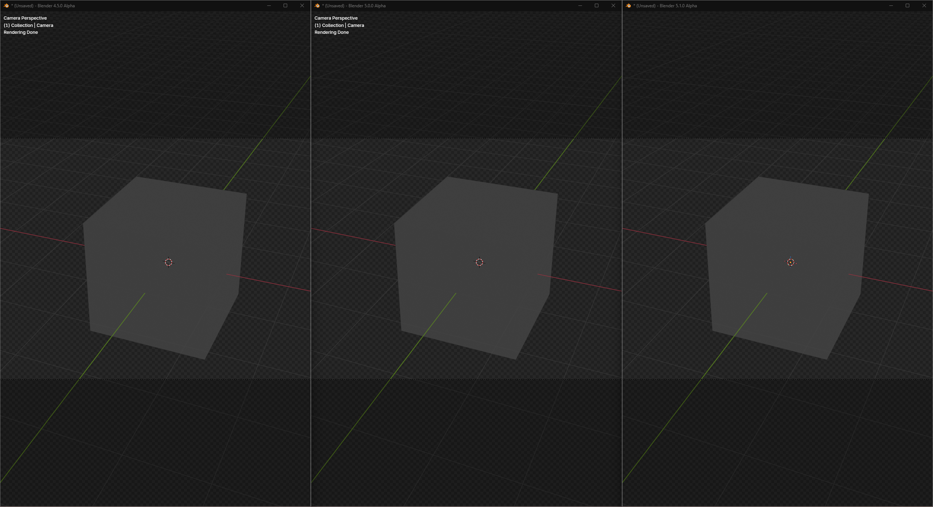Click 'Camera Perspective' text in the 5.0.0 window
The width and height of the screenshot is (933, 507).
coord(336,18)
